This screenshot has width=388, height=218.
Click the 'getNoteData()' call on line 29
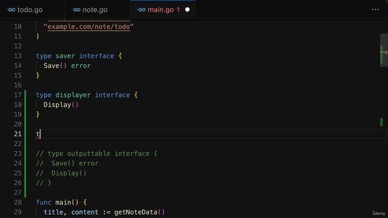pos(139,212)
